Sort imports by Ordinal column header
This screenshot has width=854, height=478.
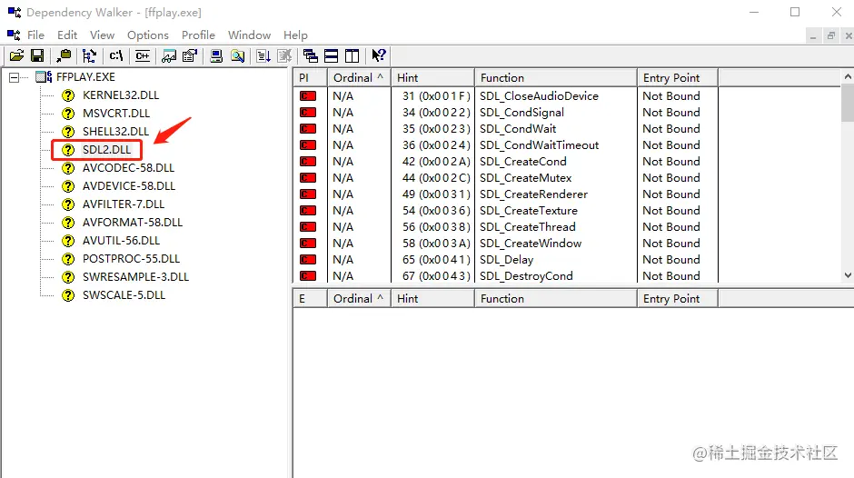pyautogui.click(x=359, y=78)
